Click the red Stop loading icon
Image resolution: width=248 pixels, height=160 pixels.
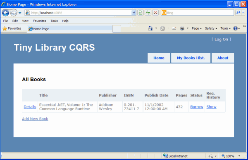pyautogui.click(x=155, y=13)
